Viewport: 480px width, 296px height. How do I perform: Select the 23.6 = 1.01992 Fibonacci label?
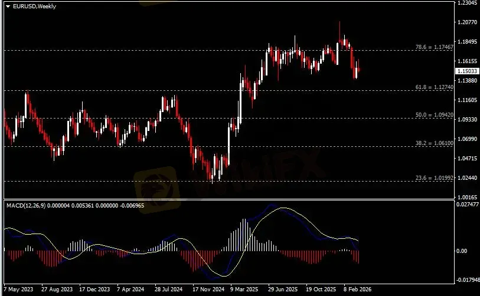click(x=435, y=178)
